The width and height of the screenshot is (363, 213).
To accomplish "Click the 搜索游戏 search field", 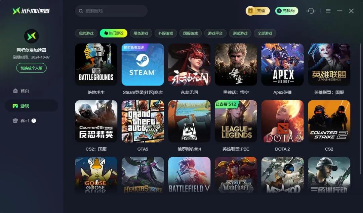I will tap(111, 11).
